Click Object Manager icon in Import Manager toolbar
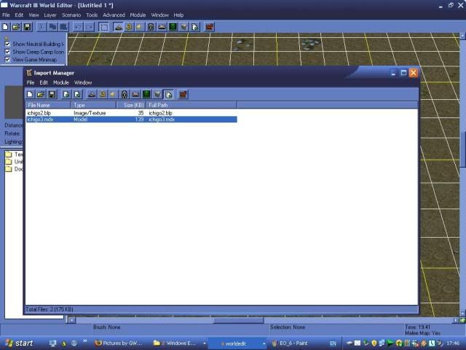 (x=157, y=95)
